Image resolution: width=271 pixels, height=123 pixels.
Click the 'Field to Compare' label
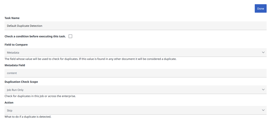(x=16, y=45)
